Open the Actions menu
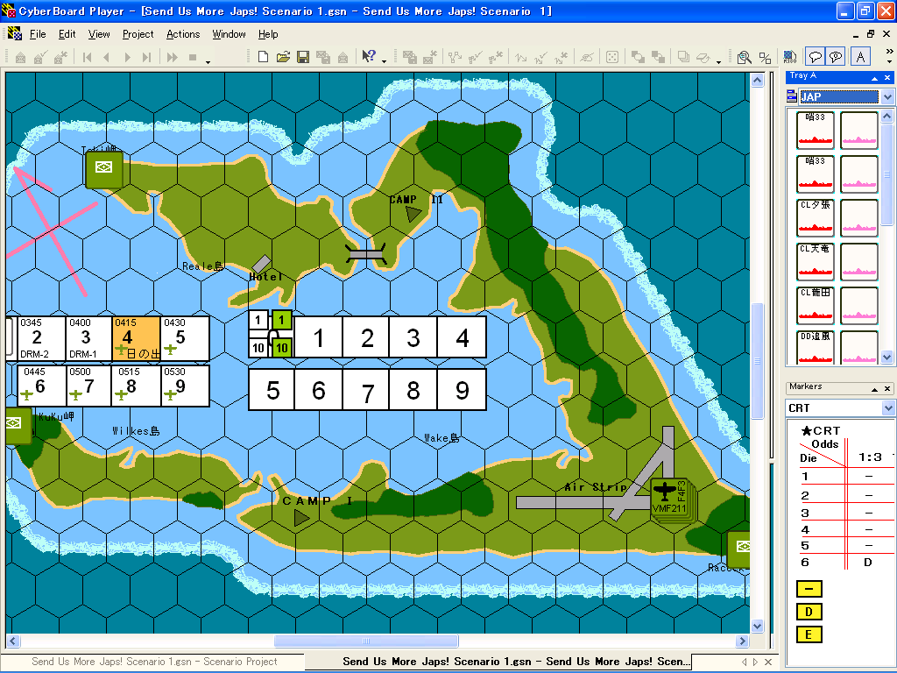The width and height of the screenshot is (897, 673). pyautogui.click(x=183, y=34)
